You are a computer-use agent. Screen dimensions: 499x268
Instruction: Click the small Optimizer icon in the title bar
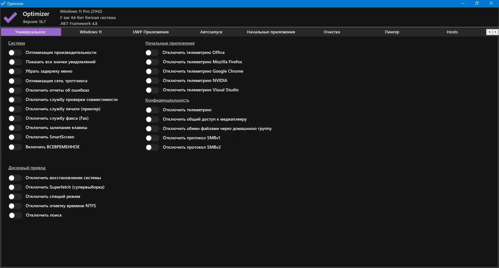point(3,3)
